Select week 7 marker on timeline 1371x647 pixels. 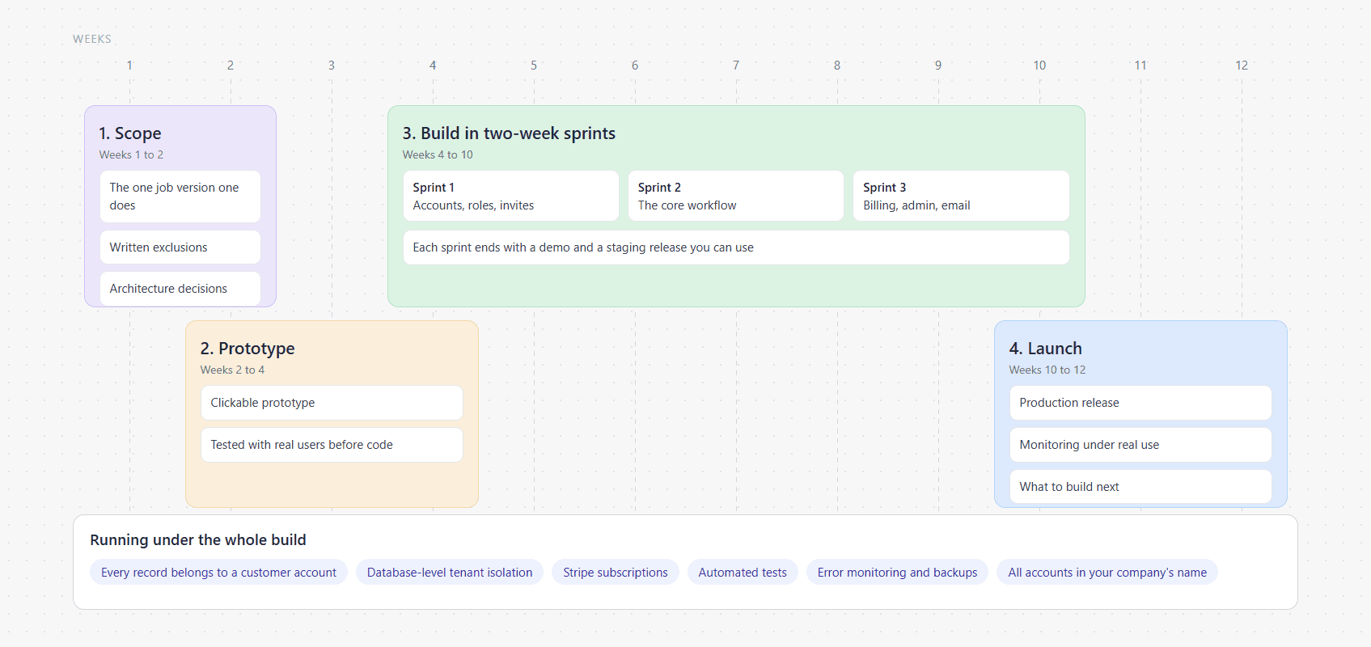(736, 66)
